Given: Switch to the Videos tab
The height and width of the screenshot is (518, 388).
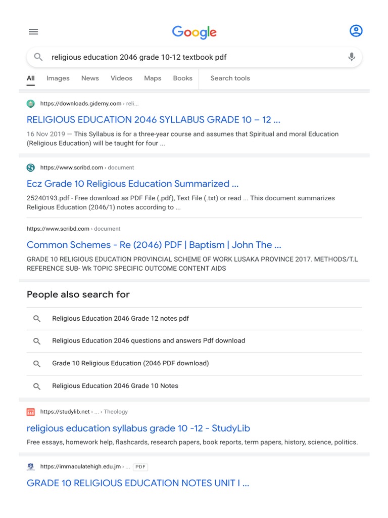Looking at the screenshot, I should click(x=121, y=78).
